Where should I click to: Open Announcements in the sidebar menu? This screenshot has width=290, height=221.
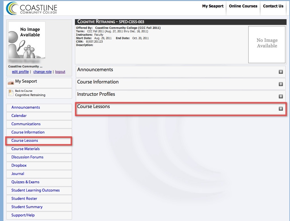39,107
